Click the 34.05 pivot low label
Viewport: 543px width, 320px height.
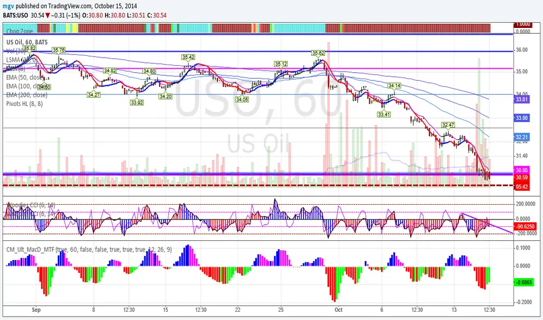tap(242, 99)
